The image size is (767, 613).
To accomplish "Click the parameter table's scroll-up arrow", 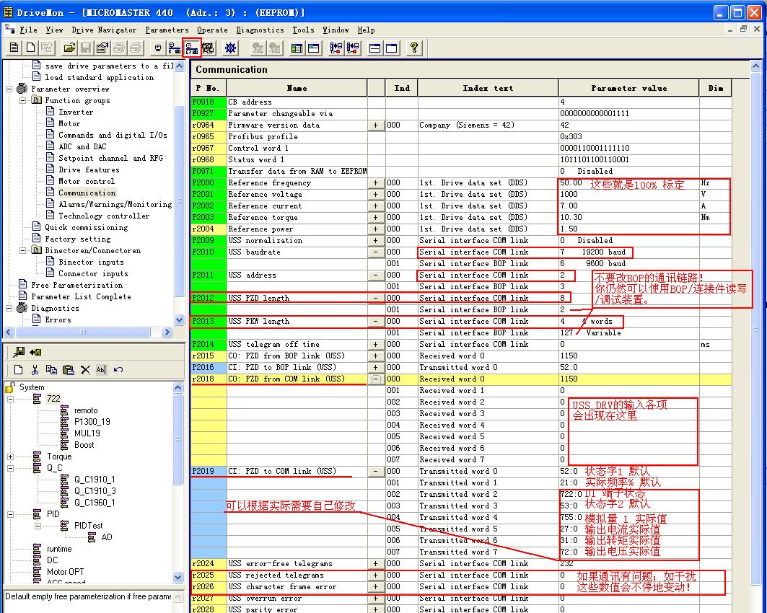I will pos(755,66).
